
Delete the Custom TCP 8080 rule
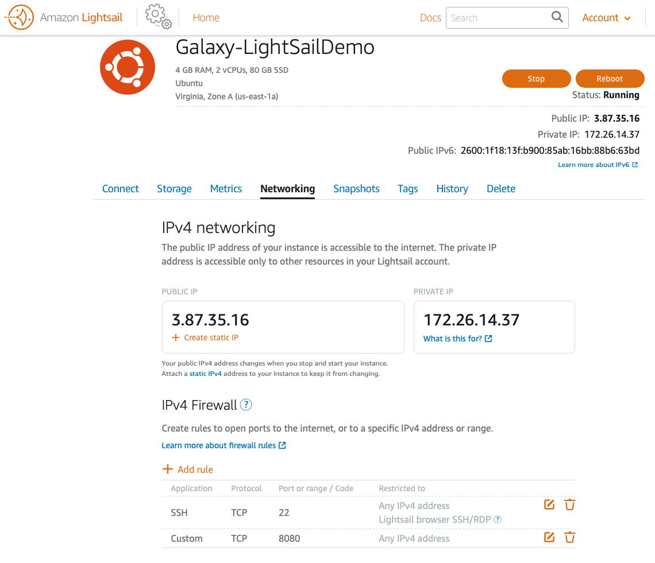pos(570,537)
